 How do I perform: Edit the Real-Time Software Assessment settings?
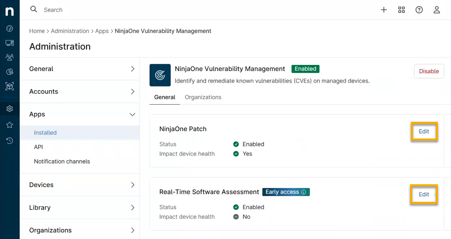tap(424, 194)
